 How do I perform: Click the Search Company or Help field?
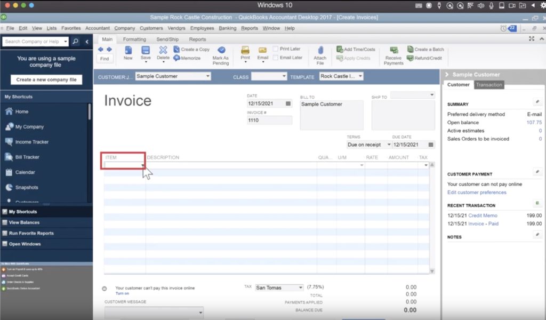click(x=33, y=42)
